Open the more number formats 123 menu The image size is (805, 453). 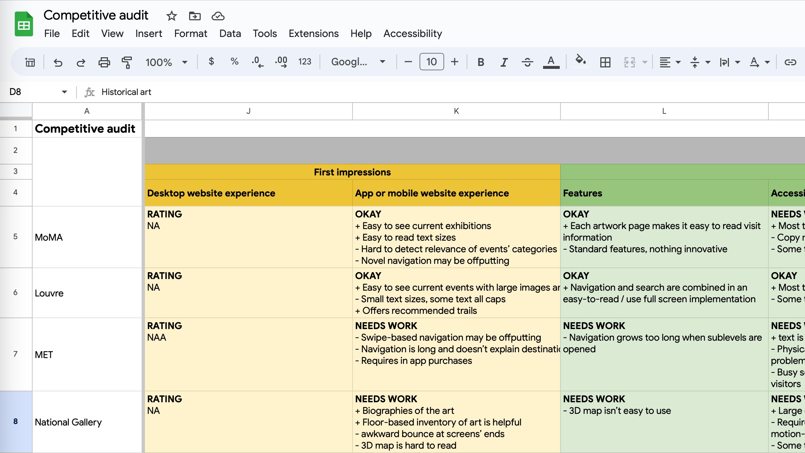coord(305,62)
